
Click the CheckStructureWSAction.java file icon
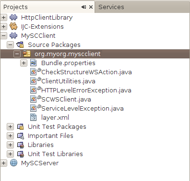[x=34, y=72]
